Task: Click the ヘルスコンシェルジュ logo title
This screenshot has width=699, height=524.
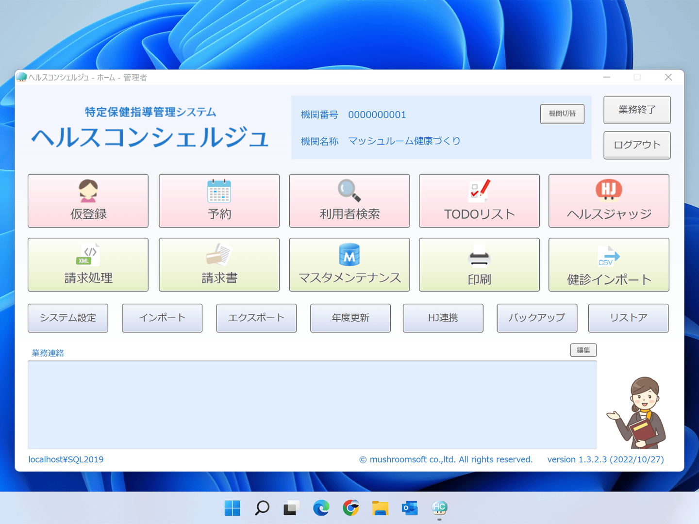Action: click(150, 137)
